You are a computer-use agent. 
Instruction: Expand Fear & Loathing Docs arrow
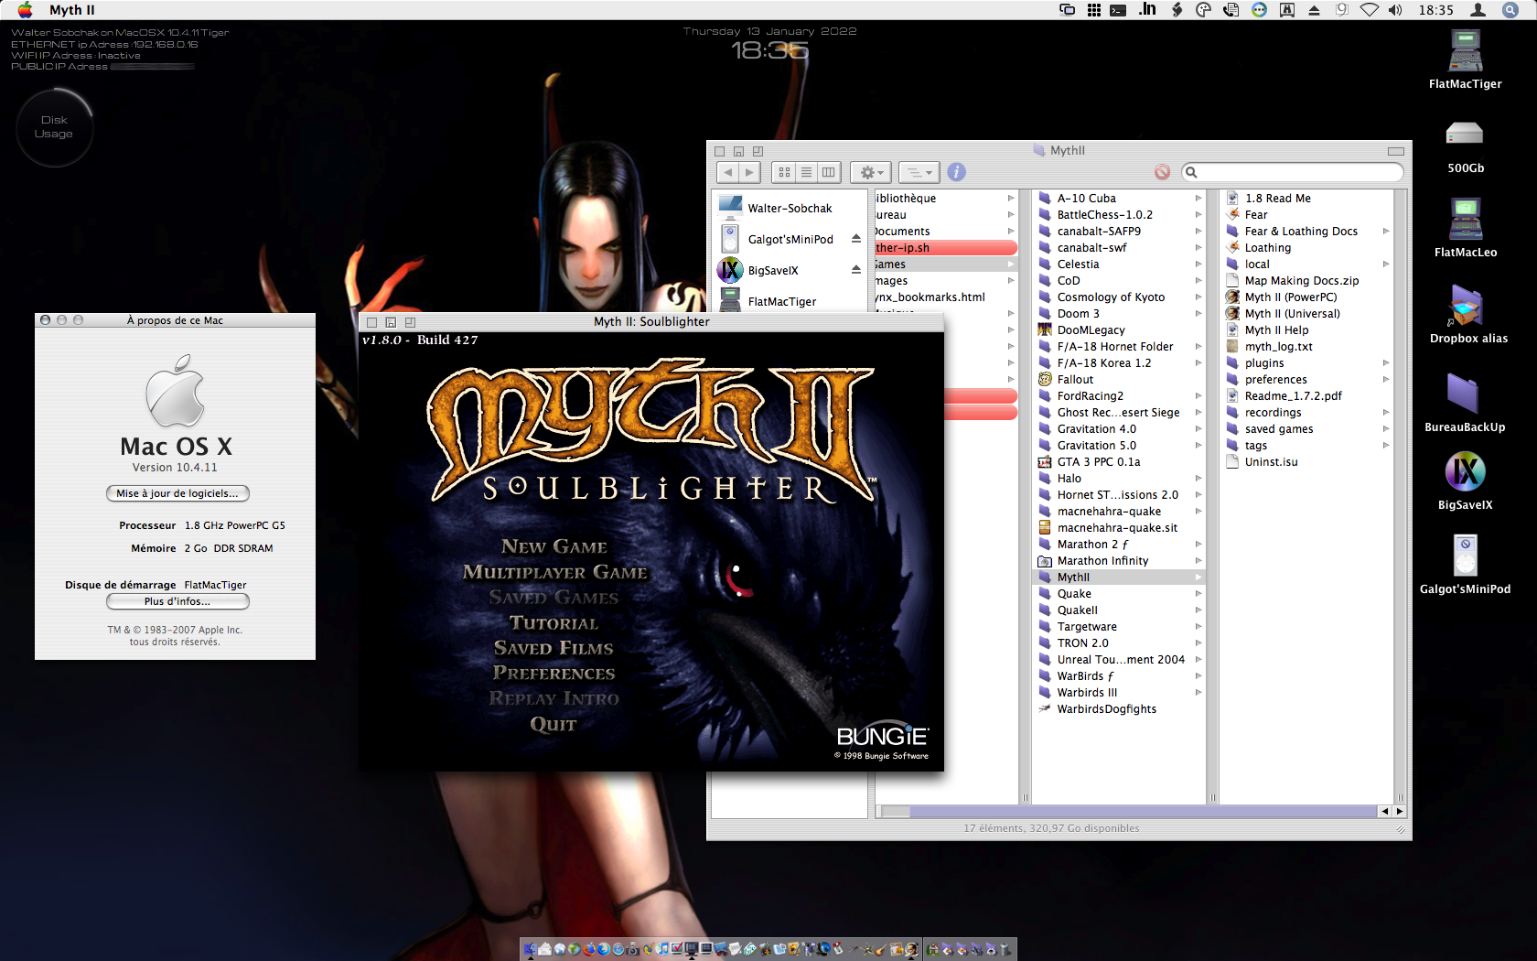point(1386,232)
